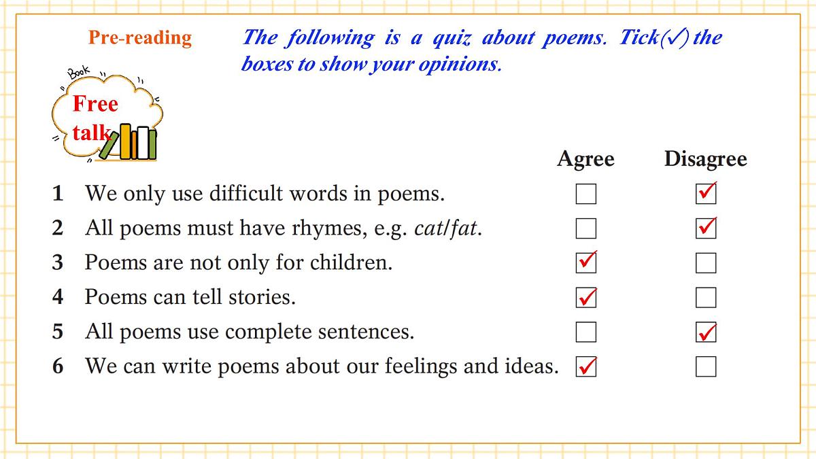
Task: Uncheck Disagree box for difficult words statement
Action: pyautogui.click(x=706, y=194)
